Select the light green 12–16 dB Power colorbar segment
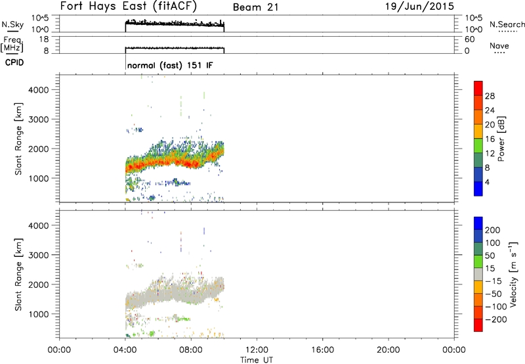Image resolution: width=525 pixels, height=364 pixels. tap(478, 146)
